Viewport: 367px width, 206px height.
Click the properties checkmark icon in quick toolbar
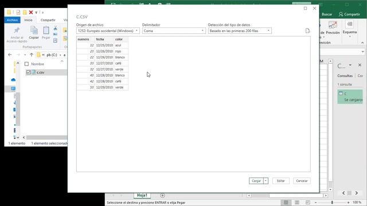tap(18, 12)
